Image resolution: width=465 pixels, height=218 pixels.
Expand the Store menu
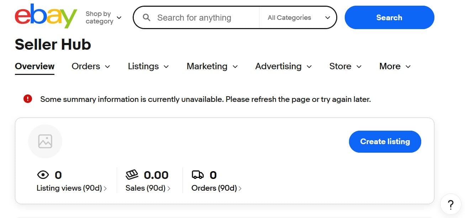point(345,66)
